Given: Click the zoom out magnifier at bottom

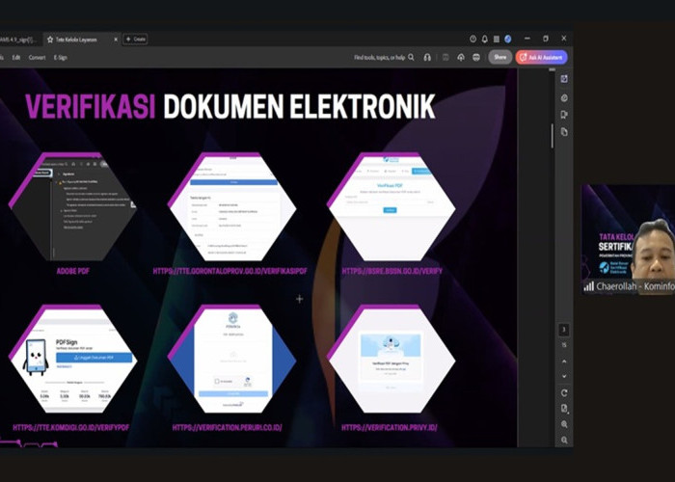Looking at the screenshot, I should pyautogui.click(x=564, y=441).
